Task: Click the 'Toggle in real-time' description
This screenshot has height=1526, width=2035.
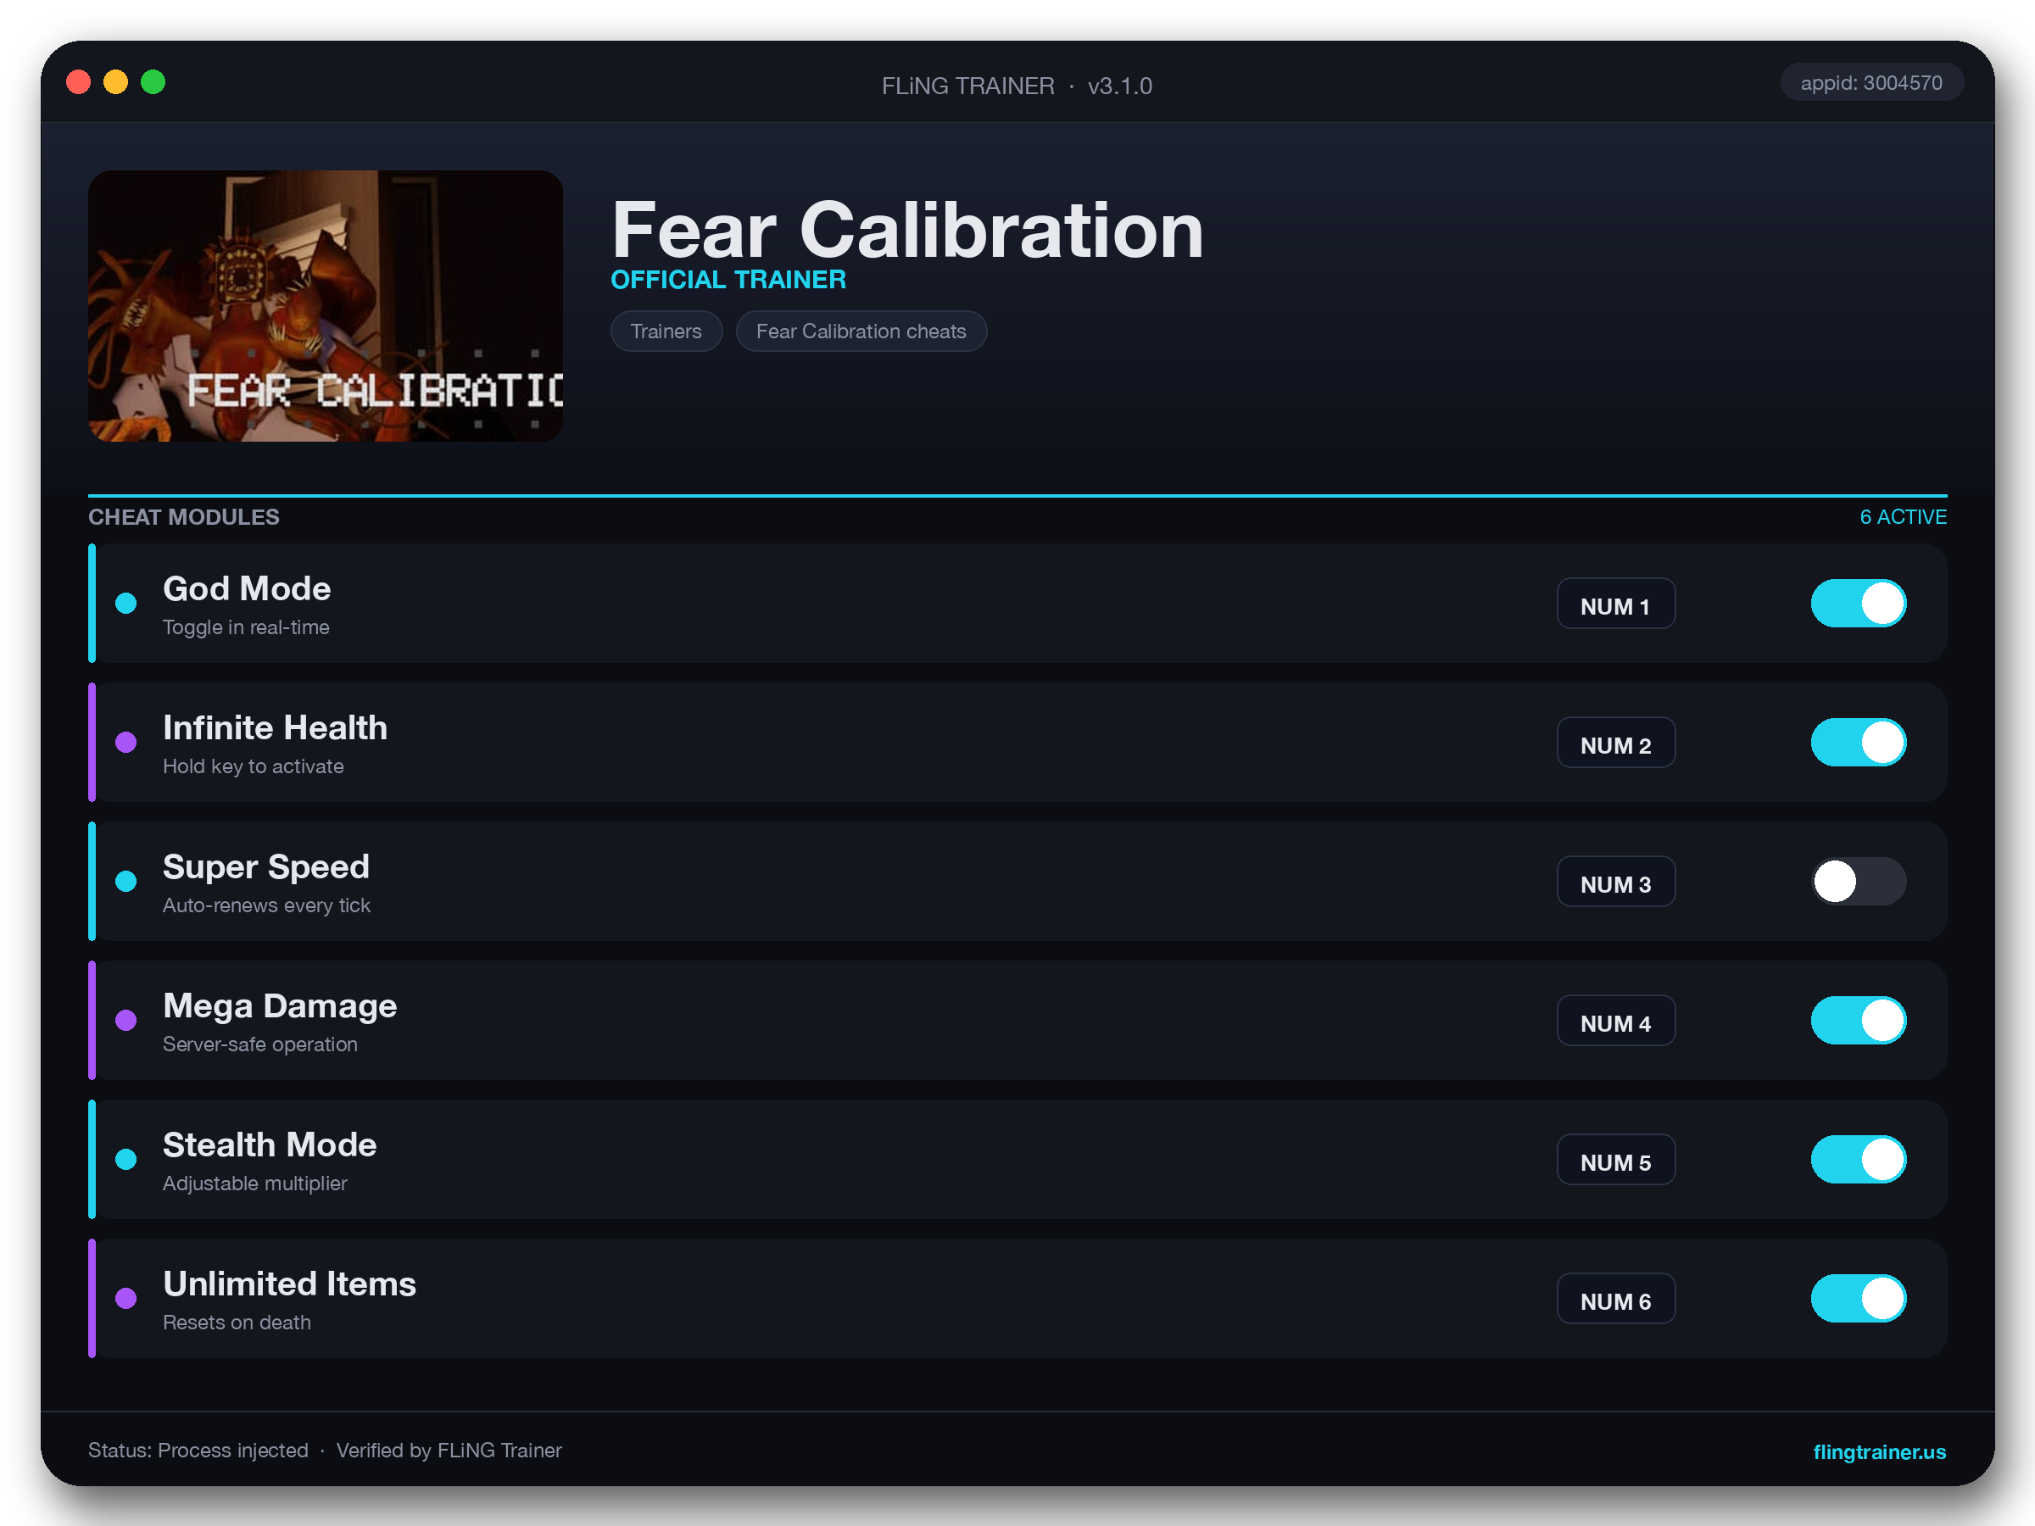Action: coord(246,627)
